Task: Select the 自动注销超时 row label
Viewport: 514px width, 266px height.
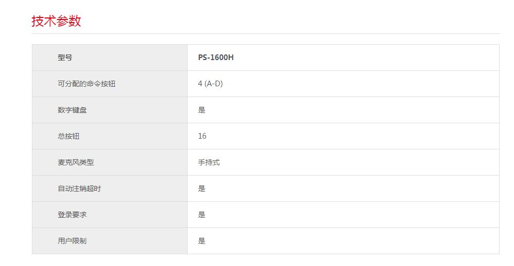Action: (x=79, y=188)
